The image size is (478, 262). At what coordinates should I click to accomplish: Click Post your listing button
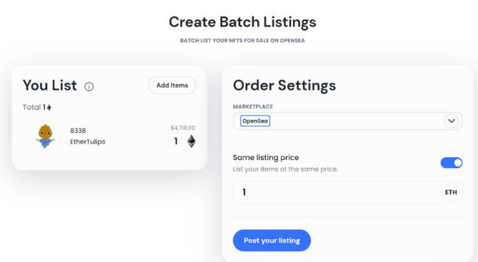tap(272, 240)
